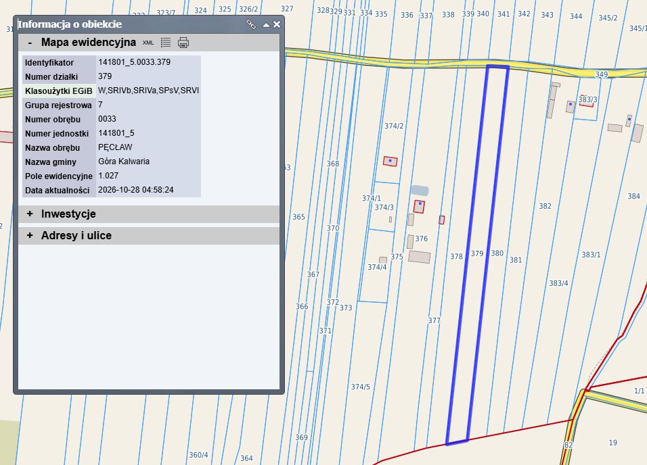Select parcel 380 label on the map
Screen dimensions: 647x465
[497, 253]
